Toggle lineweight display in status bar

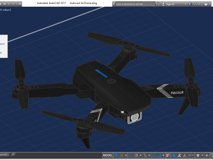[x=168, y=155]
